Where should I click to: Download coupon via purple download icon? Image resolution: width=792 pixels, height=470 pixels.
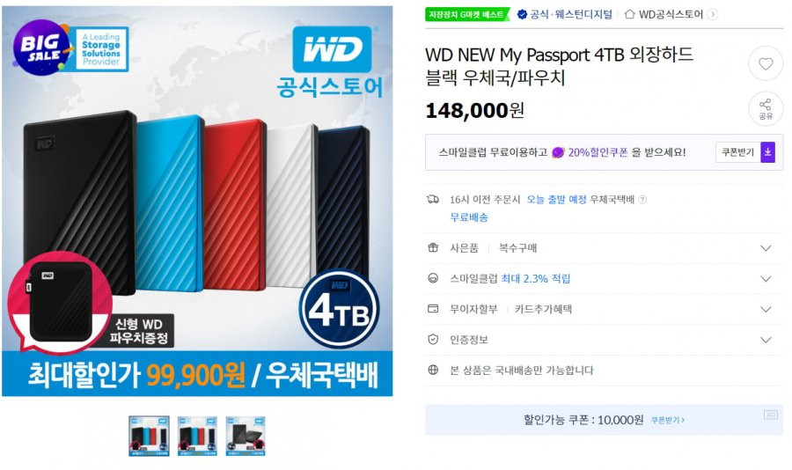767,152
